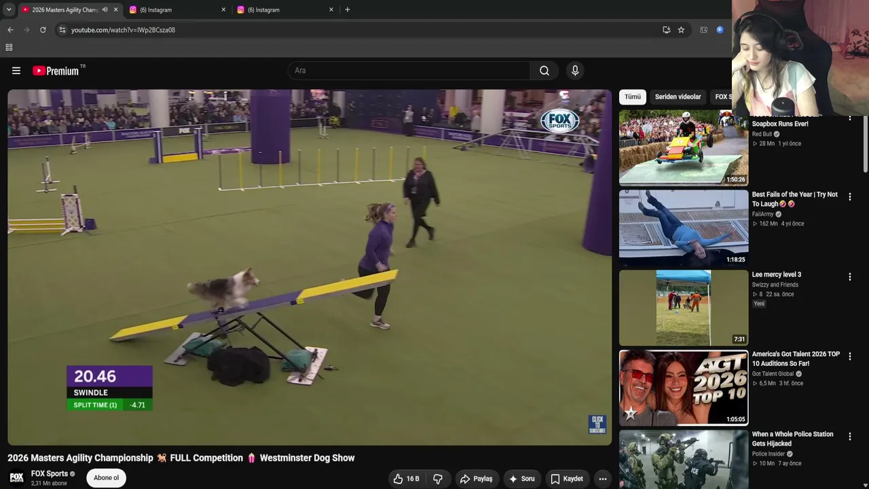The image size is (869, 489).
Task: Open the Soru ask button
Action: click(522, 479)
